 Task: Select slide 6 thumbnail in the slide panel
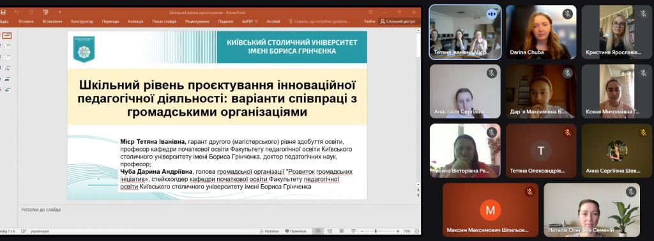click(7, 89)
